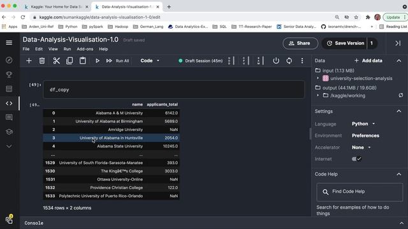Click the browser address bar
The width and height of the screenshot is (408, 229).
click(182, 17)
